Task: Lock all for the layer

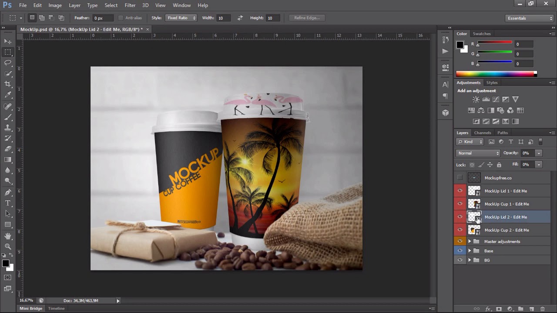Action: pos(499,165)
